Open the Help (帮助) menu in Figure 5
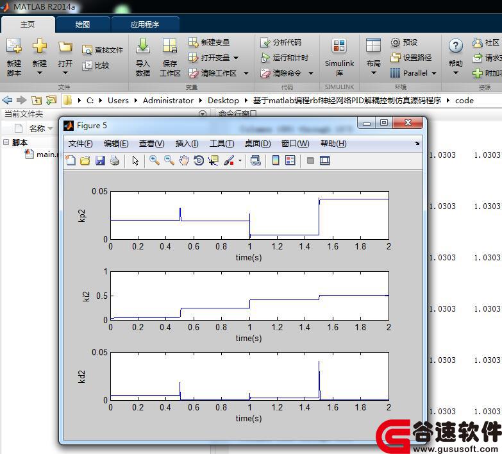The height and width of the screenshot is (454, 502). tap(333, 144)
